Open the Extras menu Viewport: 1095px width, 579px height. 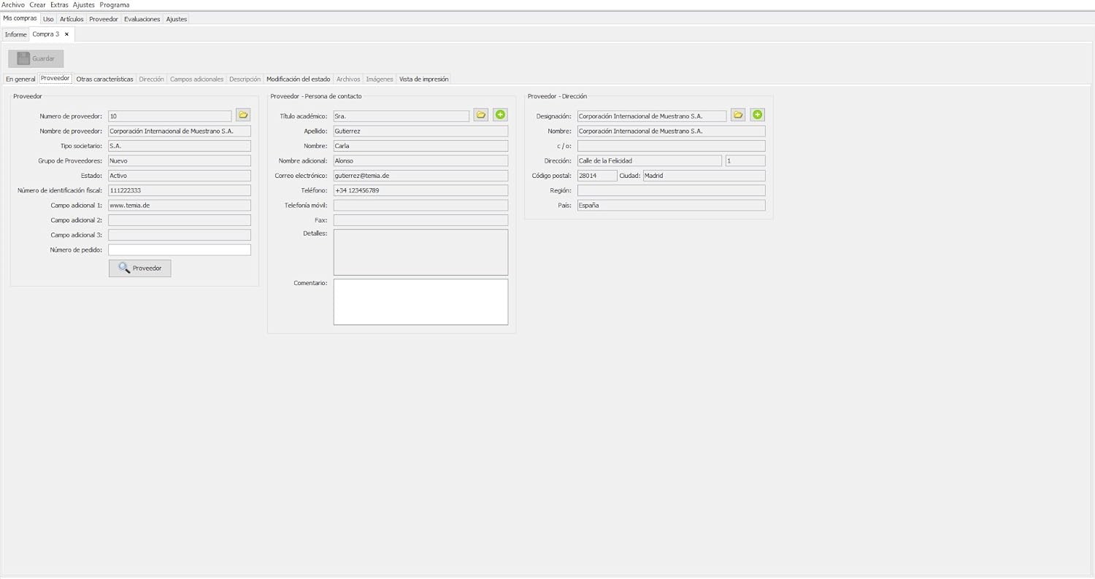pos(59,5)
